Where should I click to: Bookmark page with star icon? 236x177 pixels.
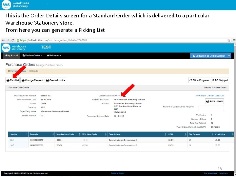229,40
